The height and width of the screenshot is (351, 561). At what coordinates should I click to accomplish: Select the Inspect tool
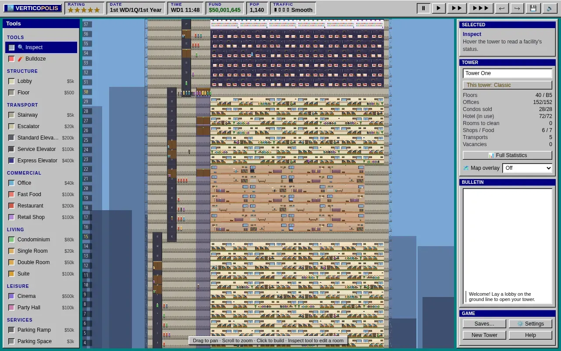coord(41,47)
